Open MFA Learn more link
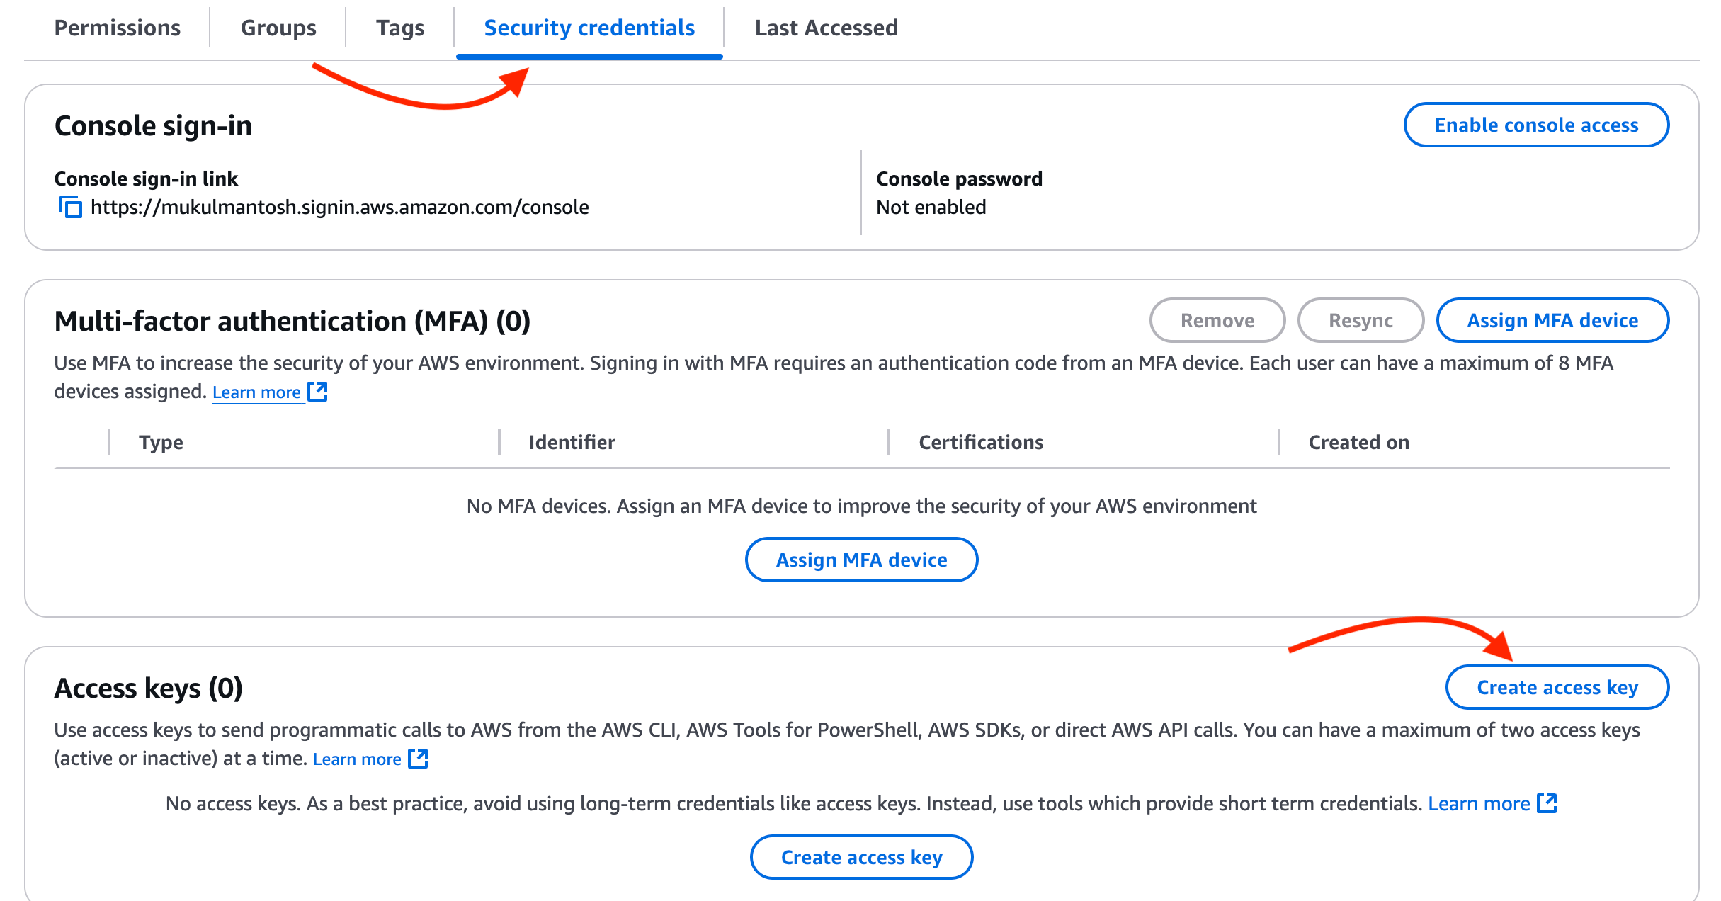 (256, 392)
